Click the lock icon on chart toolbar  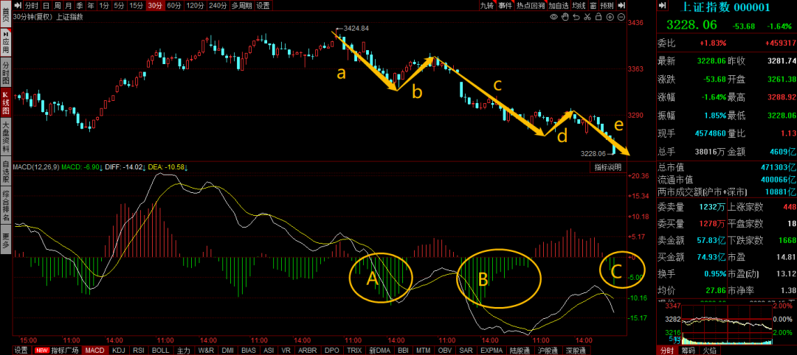pyautogui.click(x=598, y=17)
